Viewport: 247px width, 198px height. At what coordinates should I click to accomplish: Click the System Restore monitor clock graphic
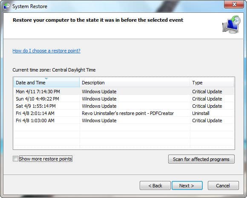pos(232,24)
